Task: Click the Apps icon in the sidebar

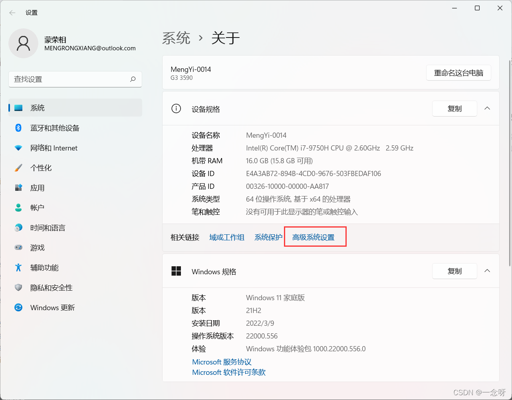Action: pos(18,188)
